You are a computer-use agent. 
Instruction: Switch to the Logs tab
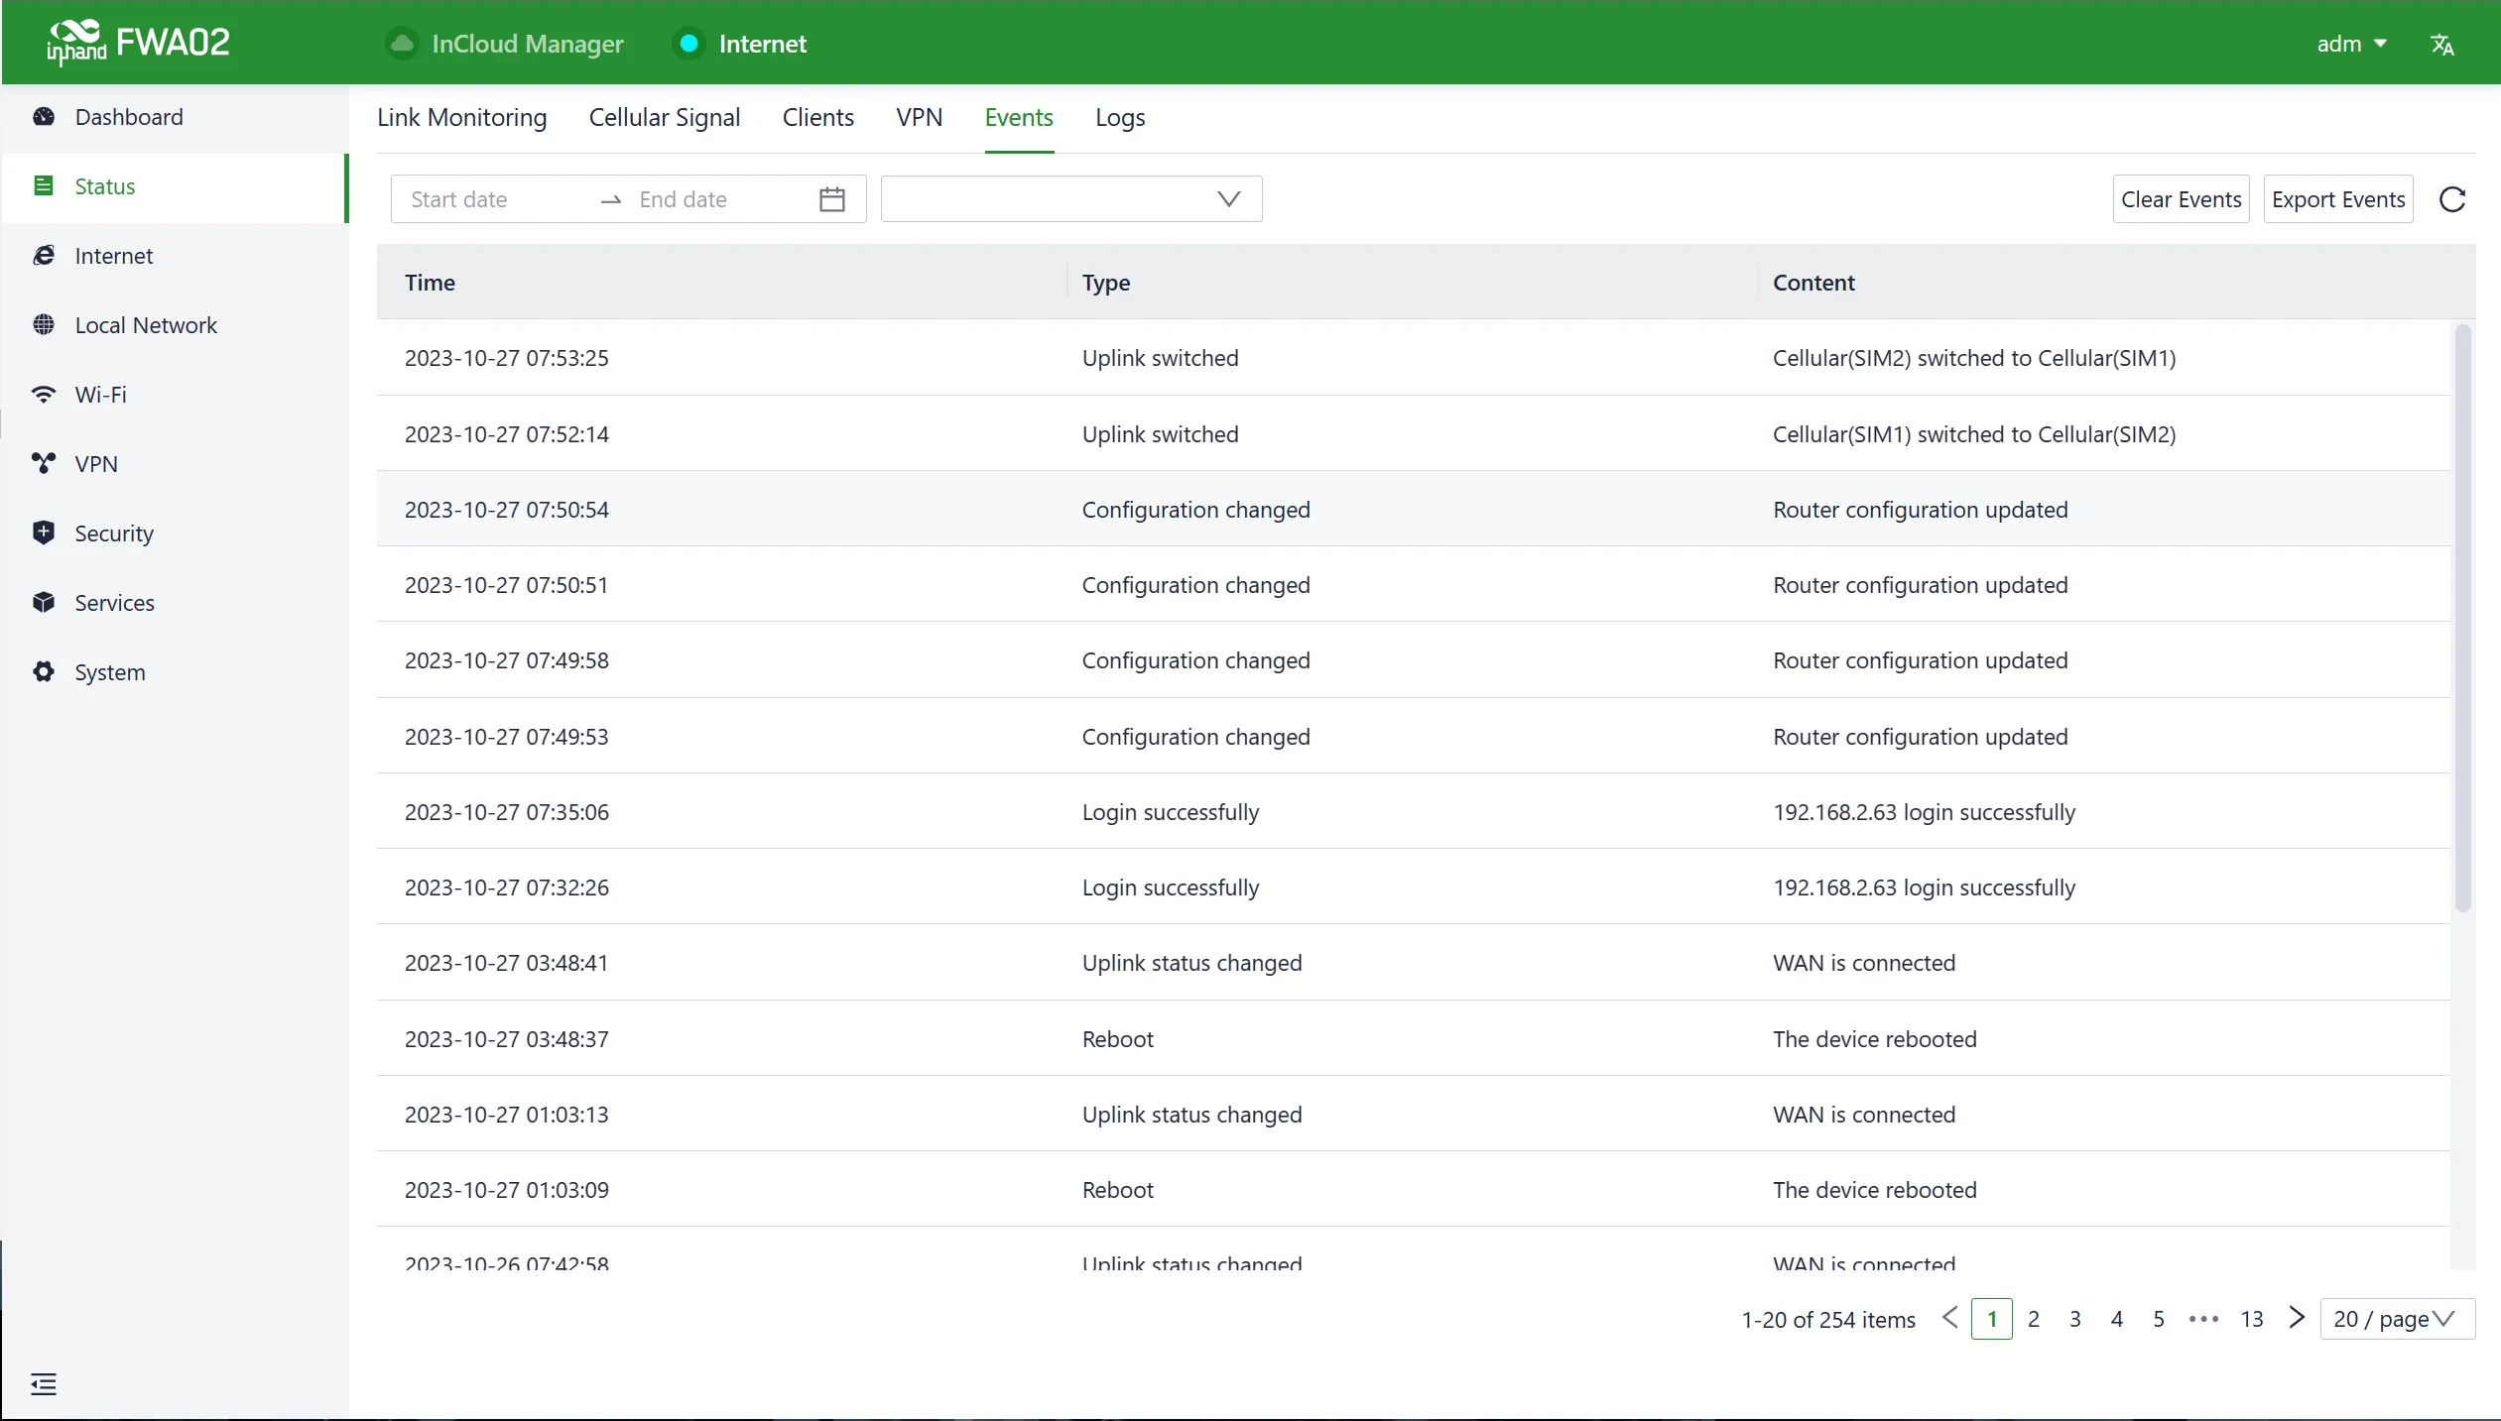pos(1120,117)
